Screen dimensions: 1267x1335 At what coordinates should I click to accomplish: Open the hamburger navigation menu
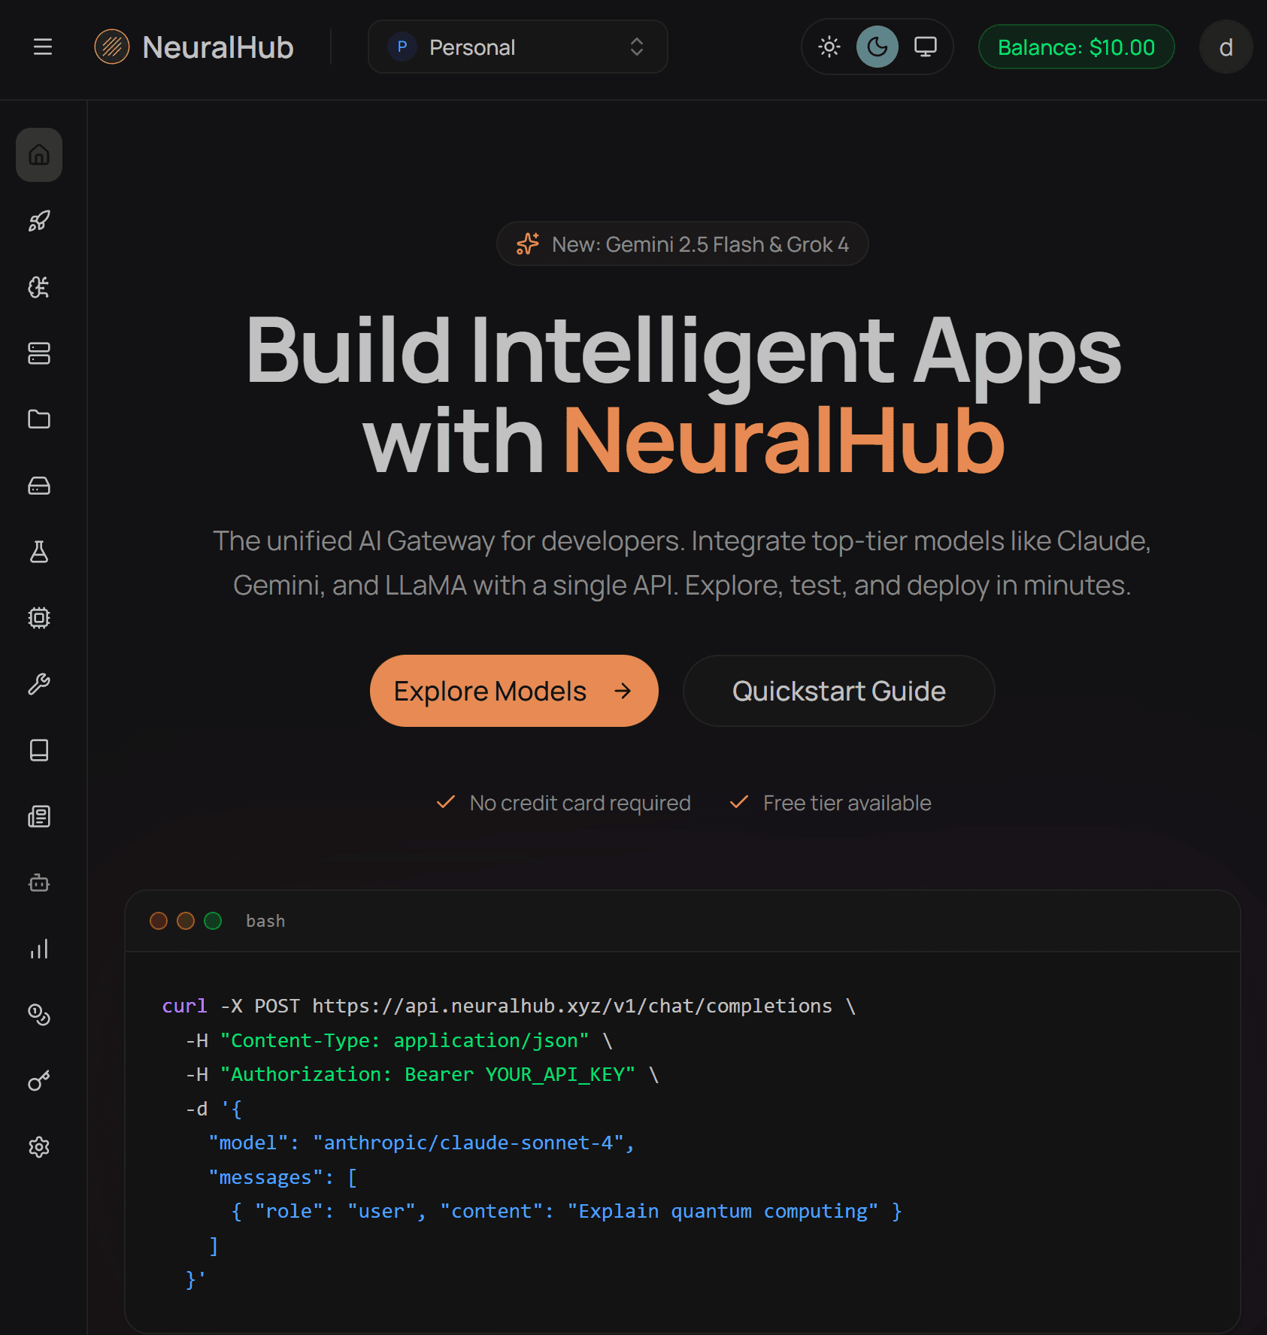[43, 47]
